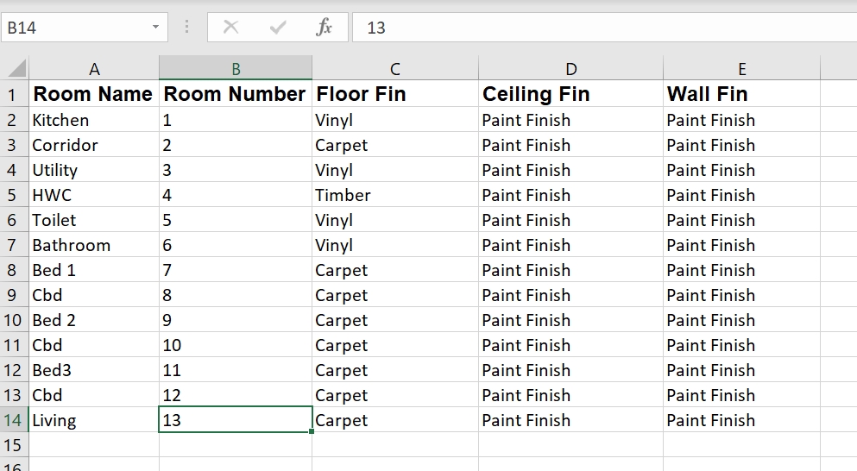857x471 pixels.
Task: Select the Bathroom cell
Action: tap(72, 245)
